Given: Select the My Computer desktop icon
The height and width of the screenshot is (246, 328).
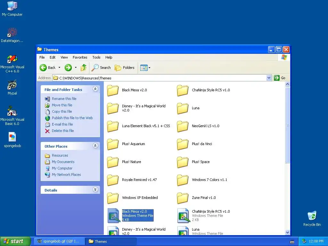Looking at the screenshot, I should [12, 9].
